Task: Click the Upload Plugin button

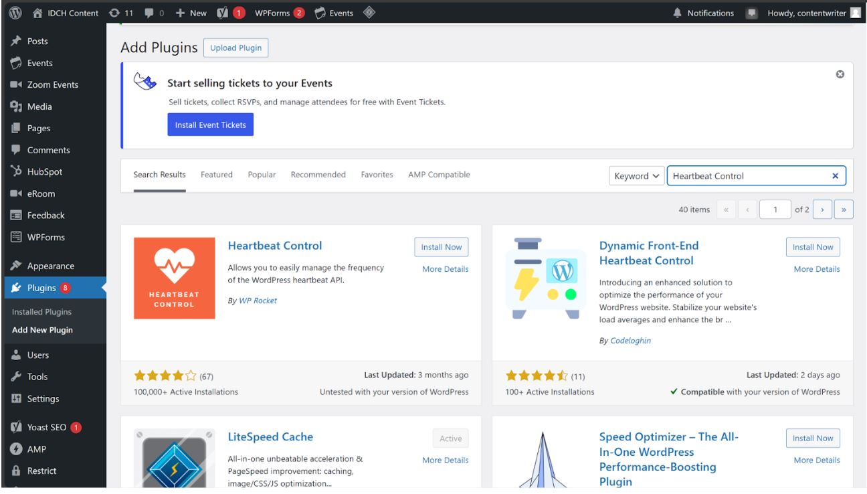Action: tap(236, 48)
